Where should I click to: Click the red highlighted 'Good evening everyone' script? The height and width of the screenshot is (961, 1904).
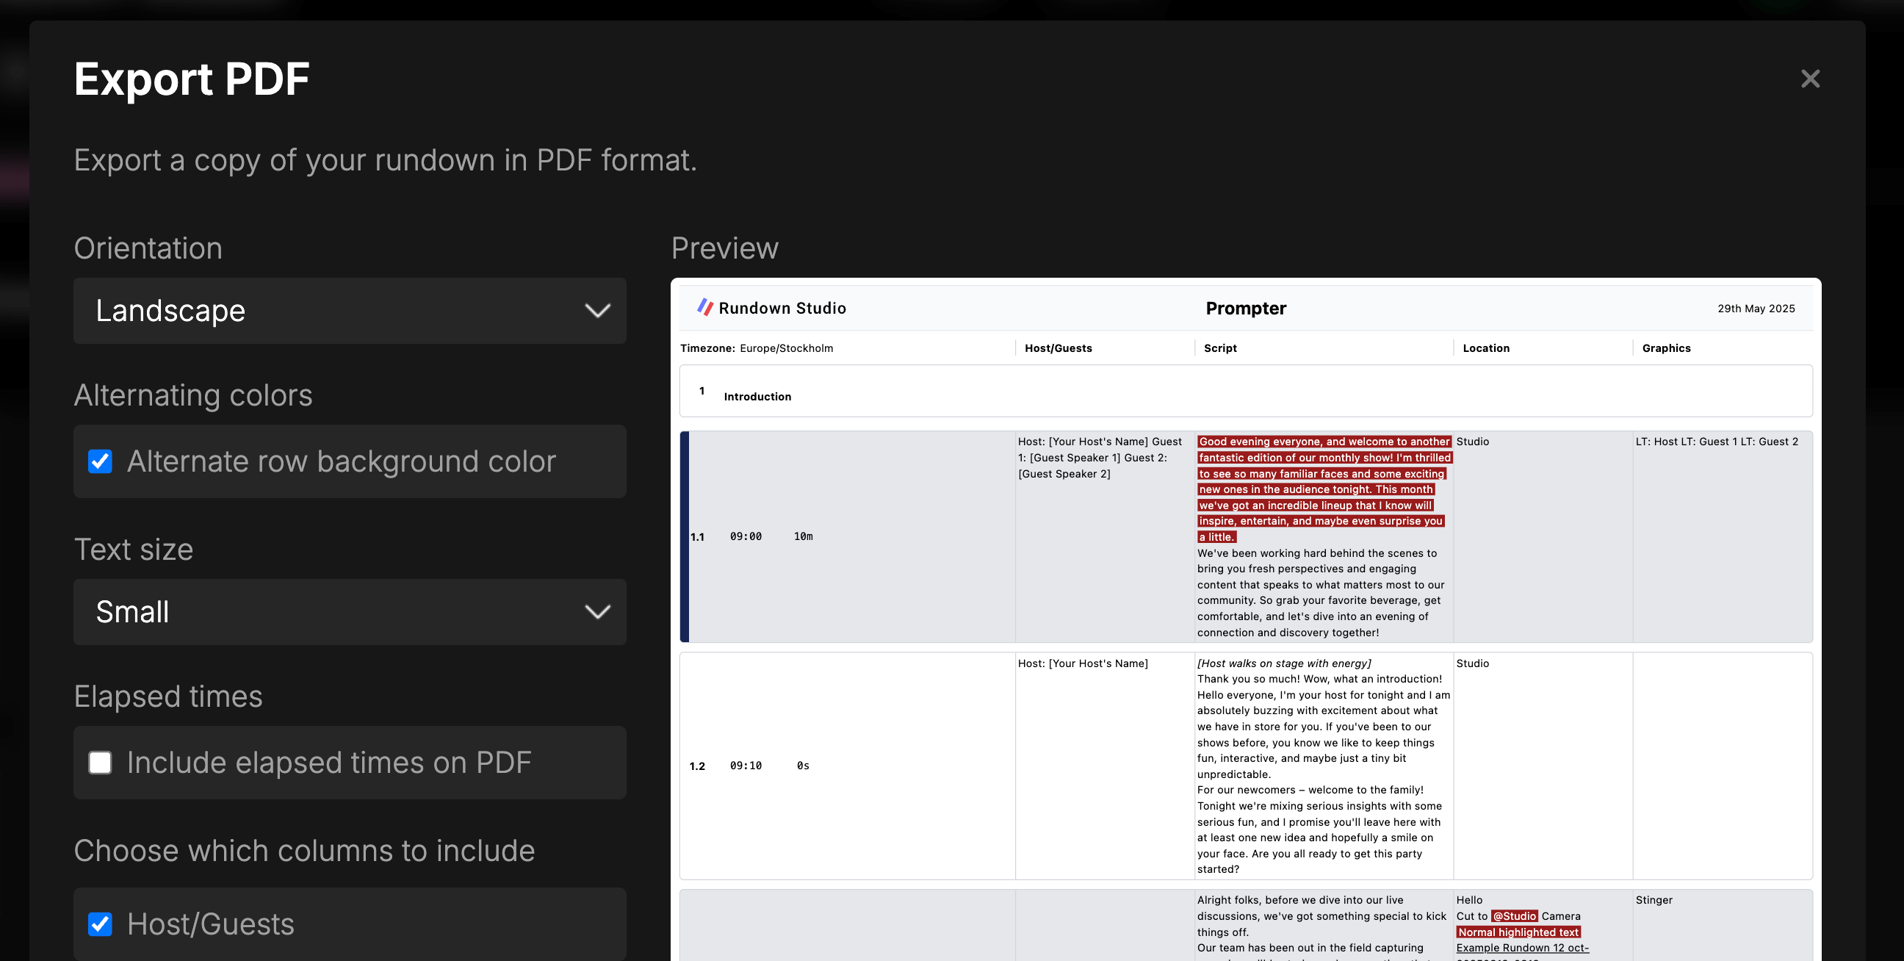coord(1324,489)
